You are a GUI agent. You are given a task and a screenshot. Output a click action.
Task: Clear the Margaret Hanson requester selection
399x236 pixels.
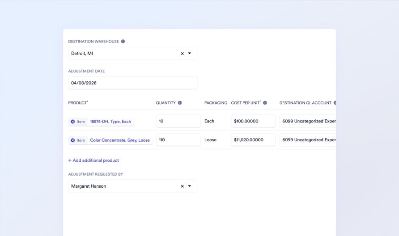tap(182, 186)
